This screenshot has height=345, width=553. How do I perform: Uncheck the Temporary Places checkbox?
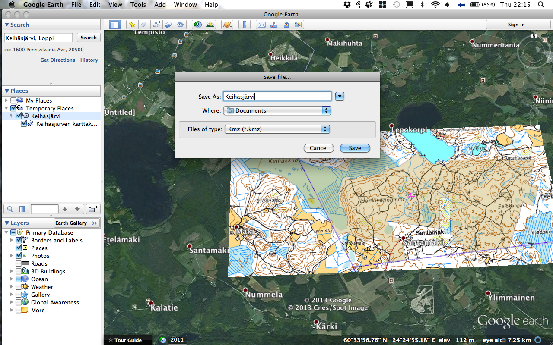point(13,108)
